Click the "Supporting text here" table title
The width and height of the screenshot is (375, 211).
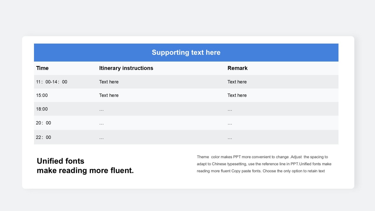tap(186, 52)
